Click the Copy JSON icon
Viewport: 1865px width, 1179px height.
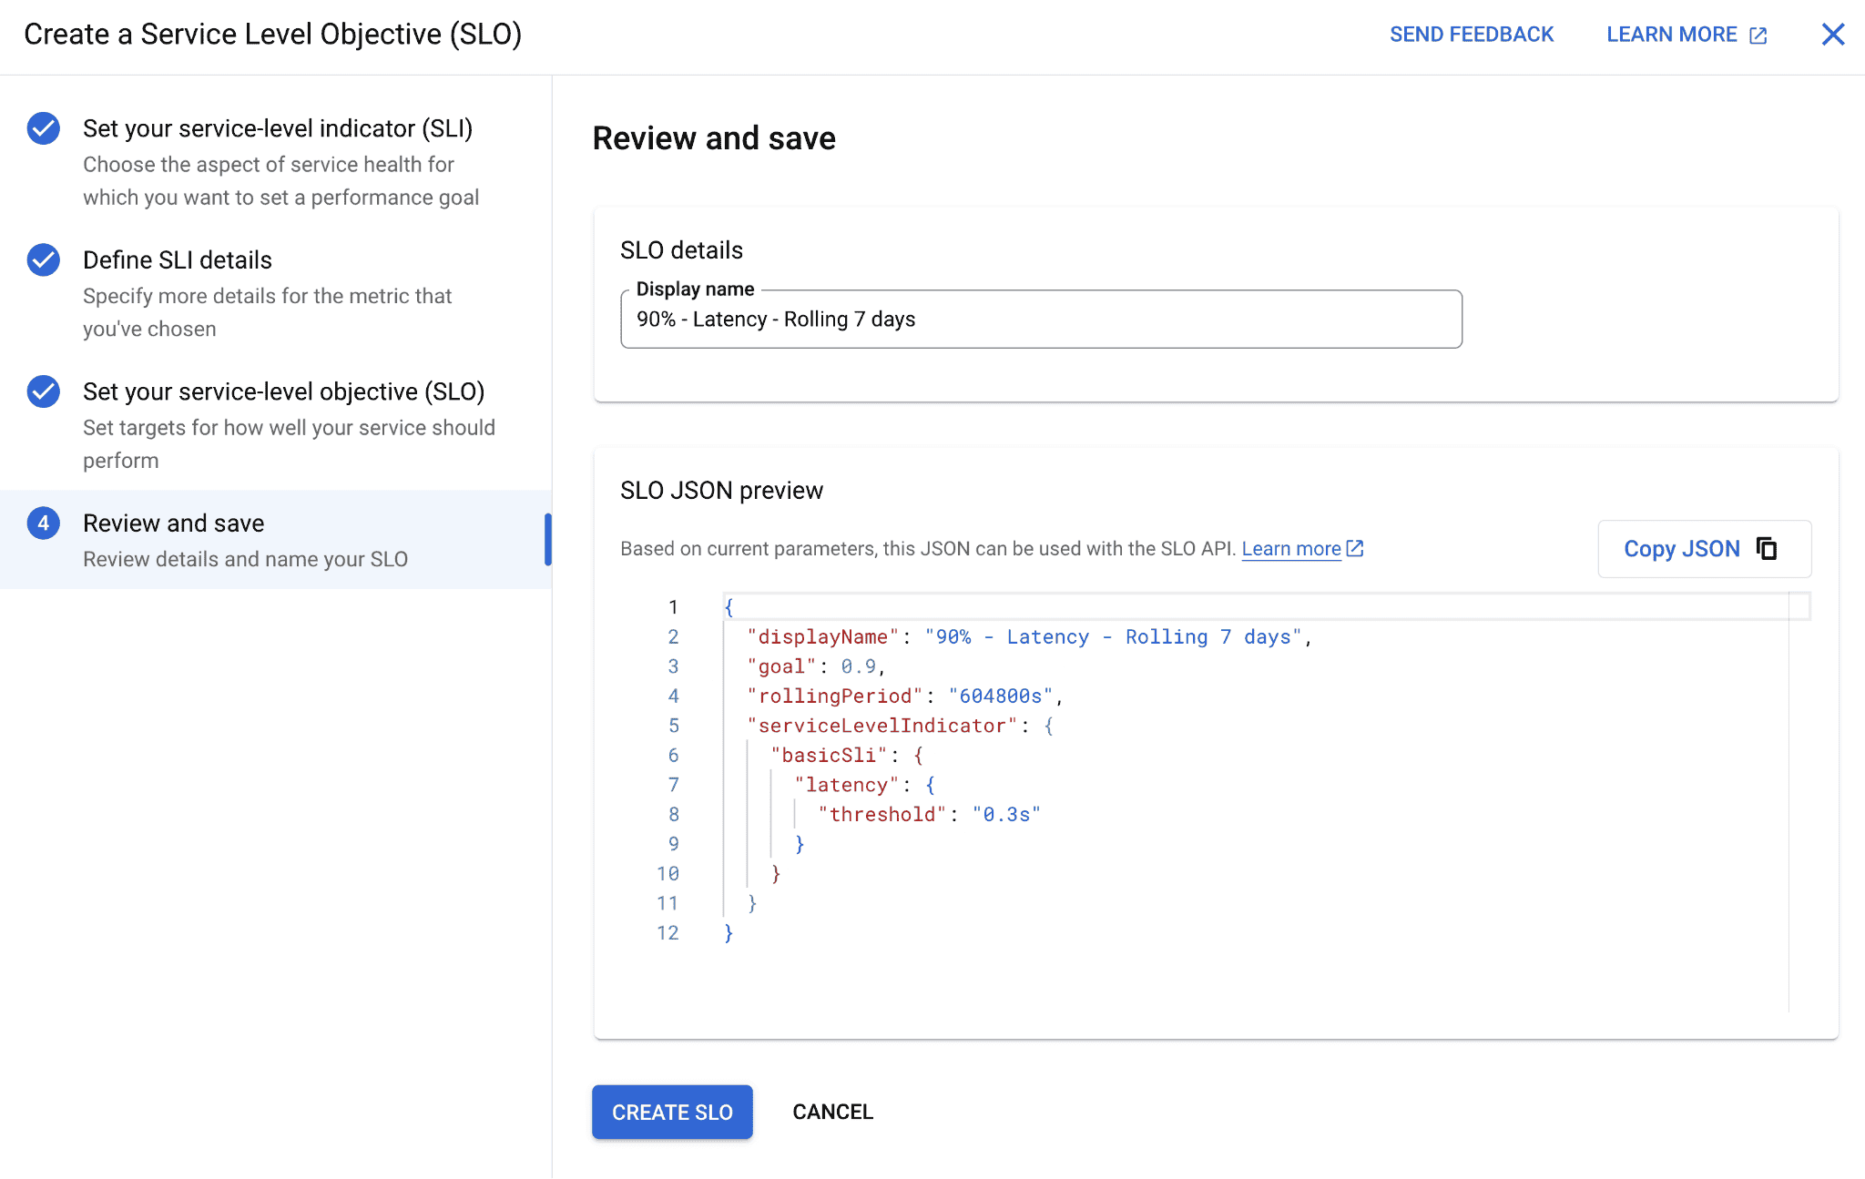[1768, 548]
